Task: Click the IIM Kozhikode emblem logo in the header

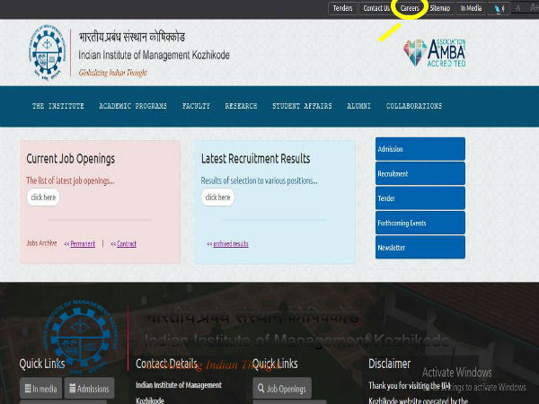Action: [x=48, y=52]
